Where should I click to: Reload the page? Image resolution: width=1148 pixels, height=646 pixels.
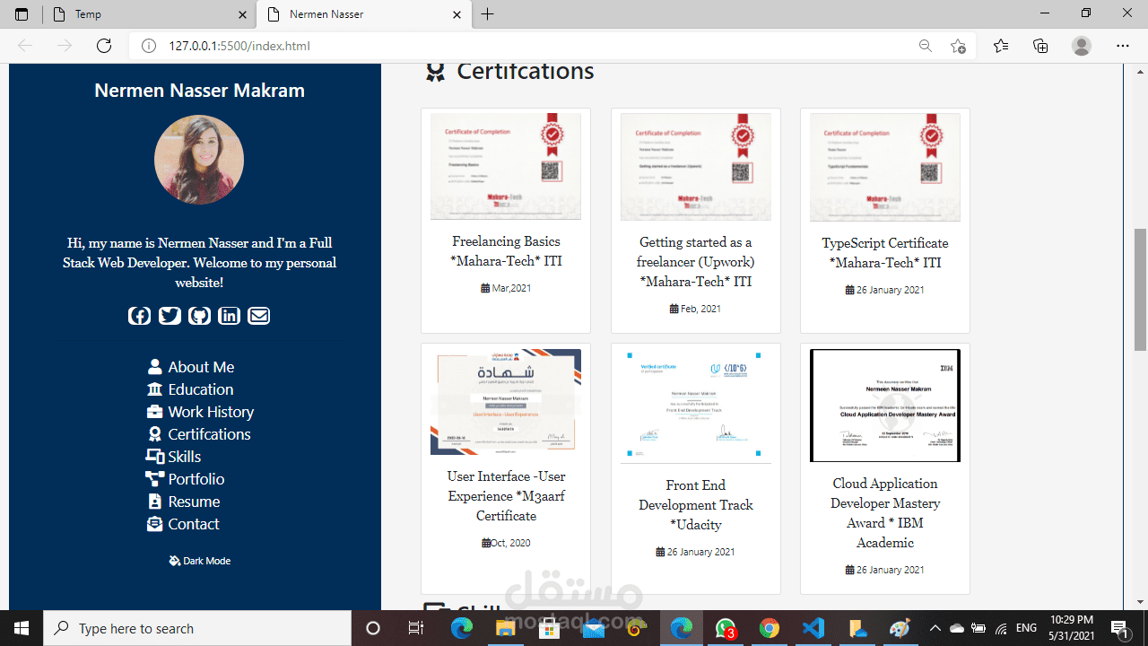point(104,46)
